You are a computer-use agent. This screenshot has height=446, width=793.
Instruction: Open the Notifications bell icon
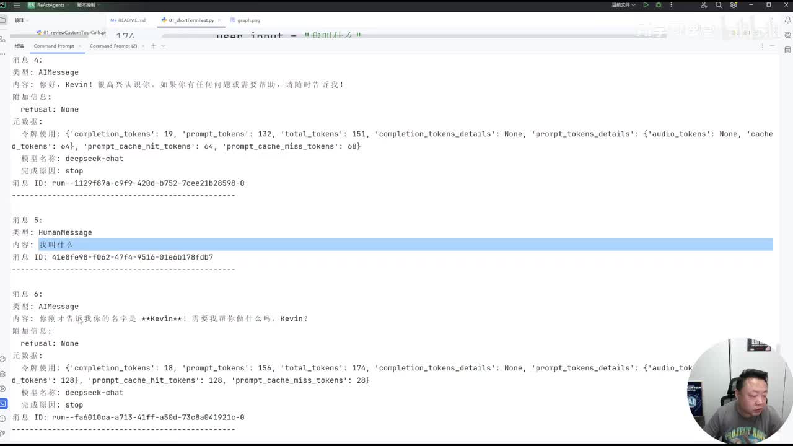pos(788,20)
